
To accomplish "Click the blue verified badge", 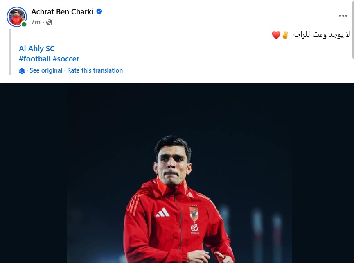I will pyautogui.click(x=99, y=12).
